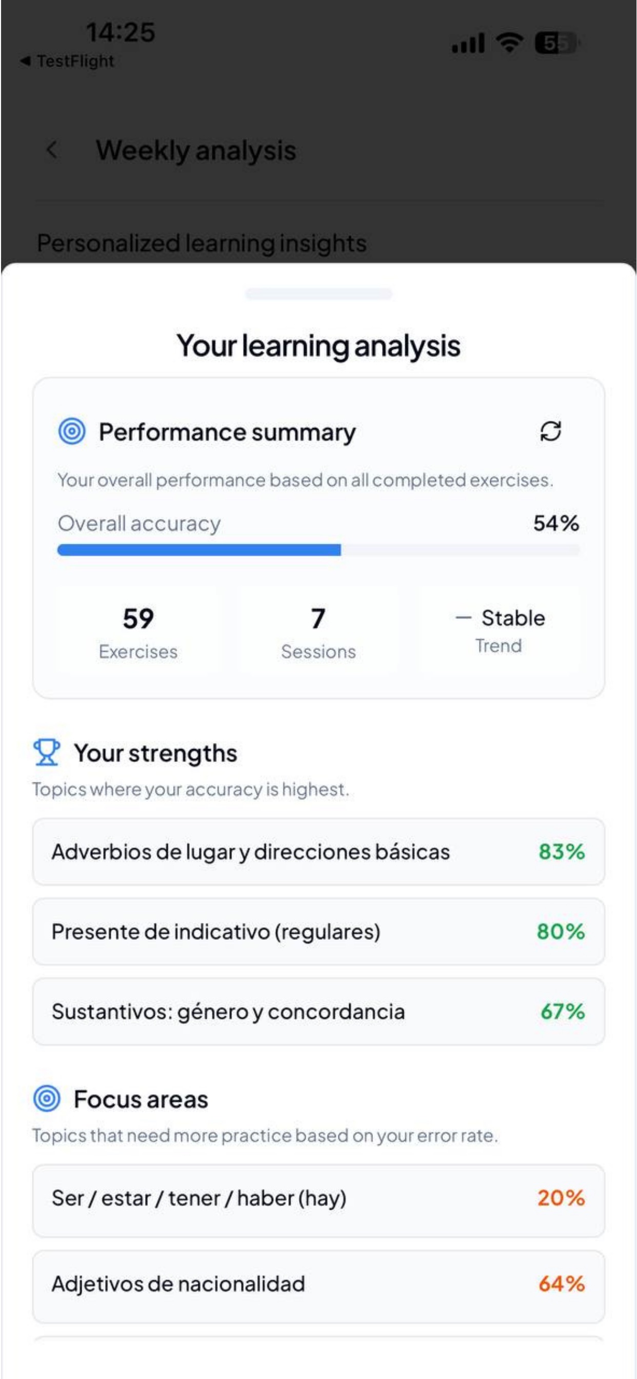Click the target icon beside Performance summary
637x1379 pixels.
tap(72, 431)
